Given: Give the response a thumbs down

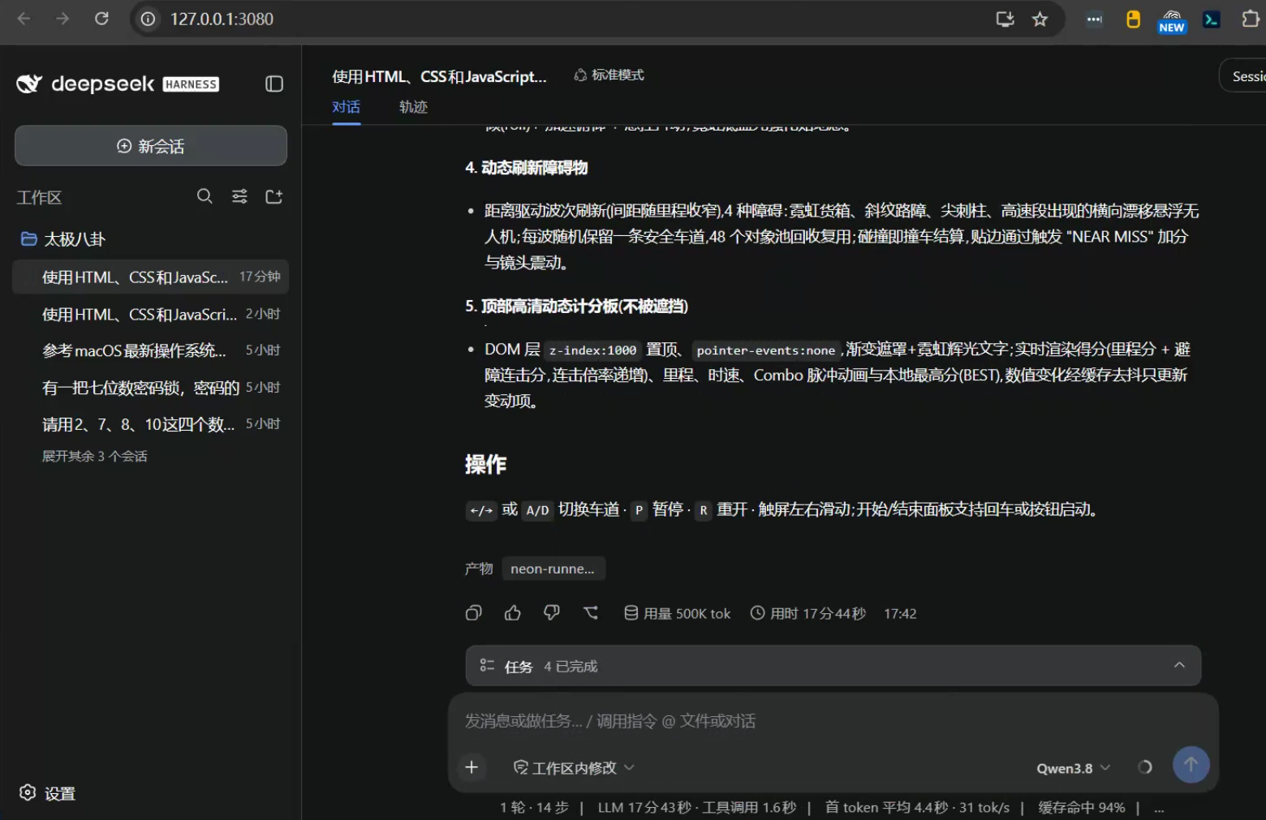Looking at the screenshot, I should (552, 613).
